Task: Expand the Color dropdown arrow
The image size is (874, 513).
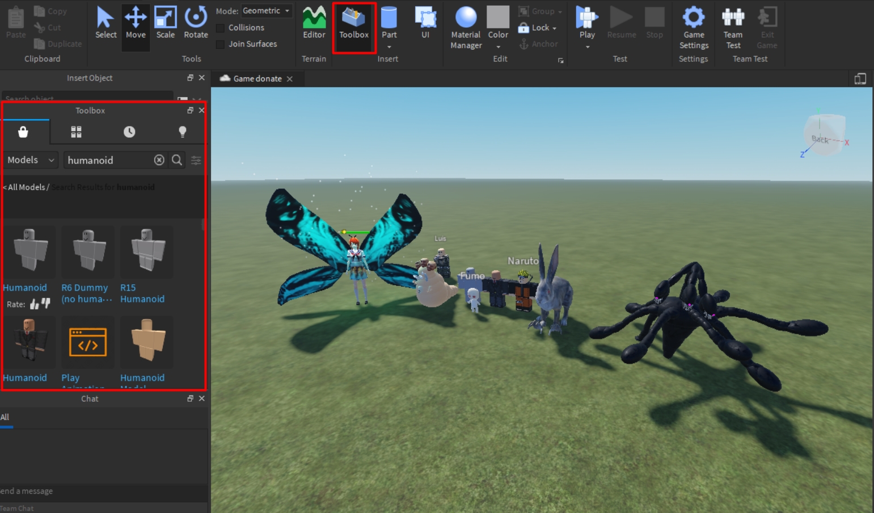Action: [x=498, y=47]
